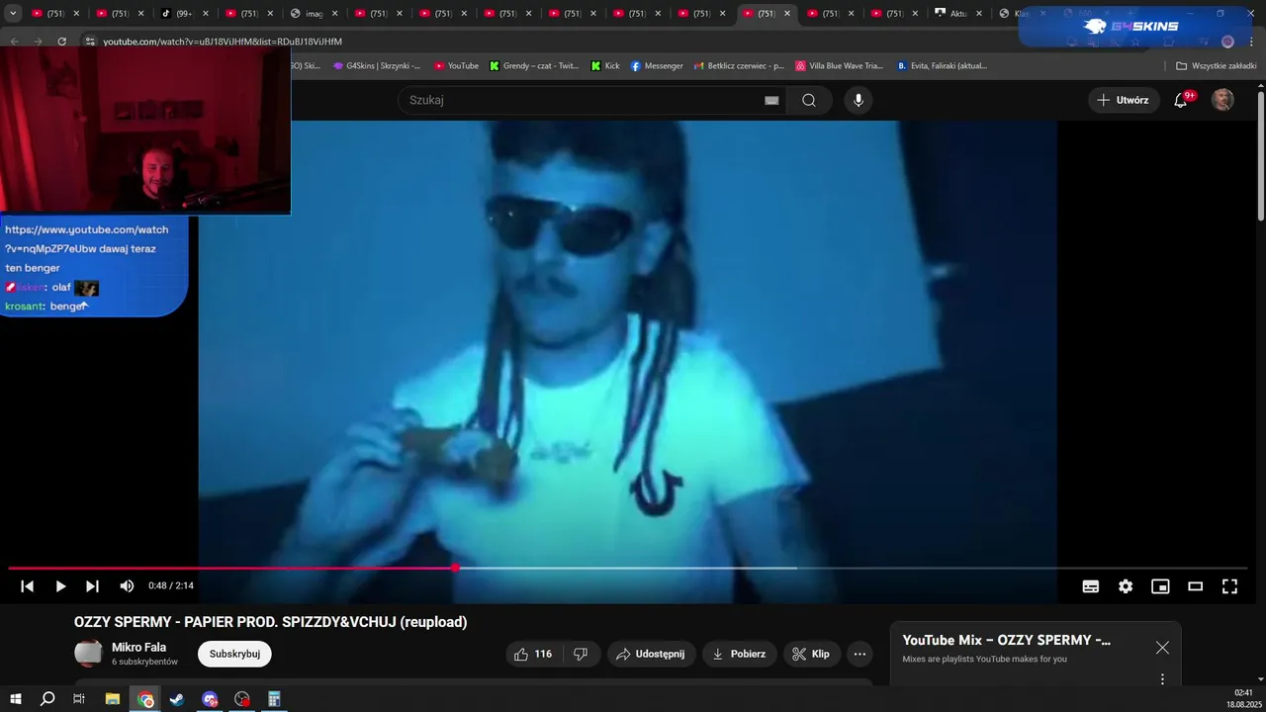Screen dimensions: 1266x712
Task: Start voice search with the microphone
Action: coord(859,100)
